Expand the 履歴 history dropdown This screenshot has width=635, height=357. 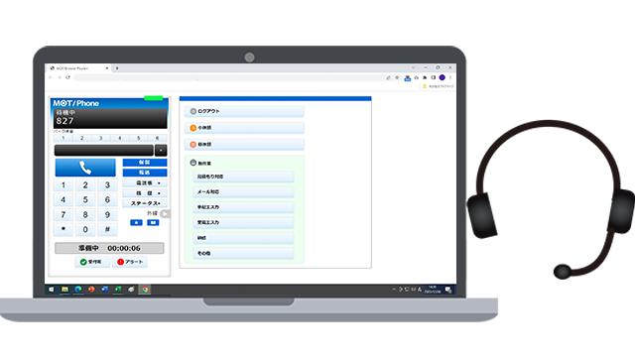145,193
